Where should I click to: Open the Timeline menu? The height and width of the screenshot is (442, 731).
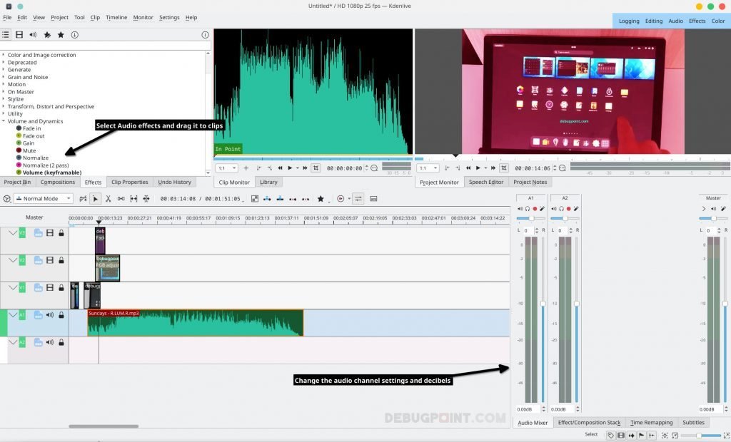point(116,17)
